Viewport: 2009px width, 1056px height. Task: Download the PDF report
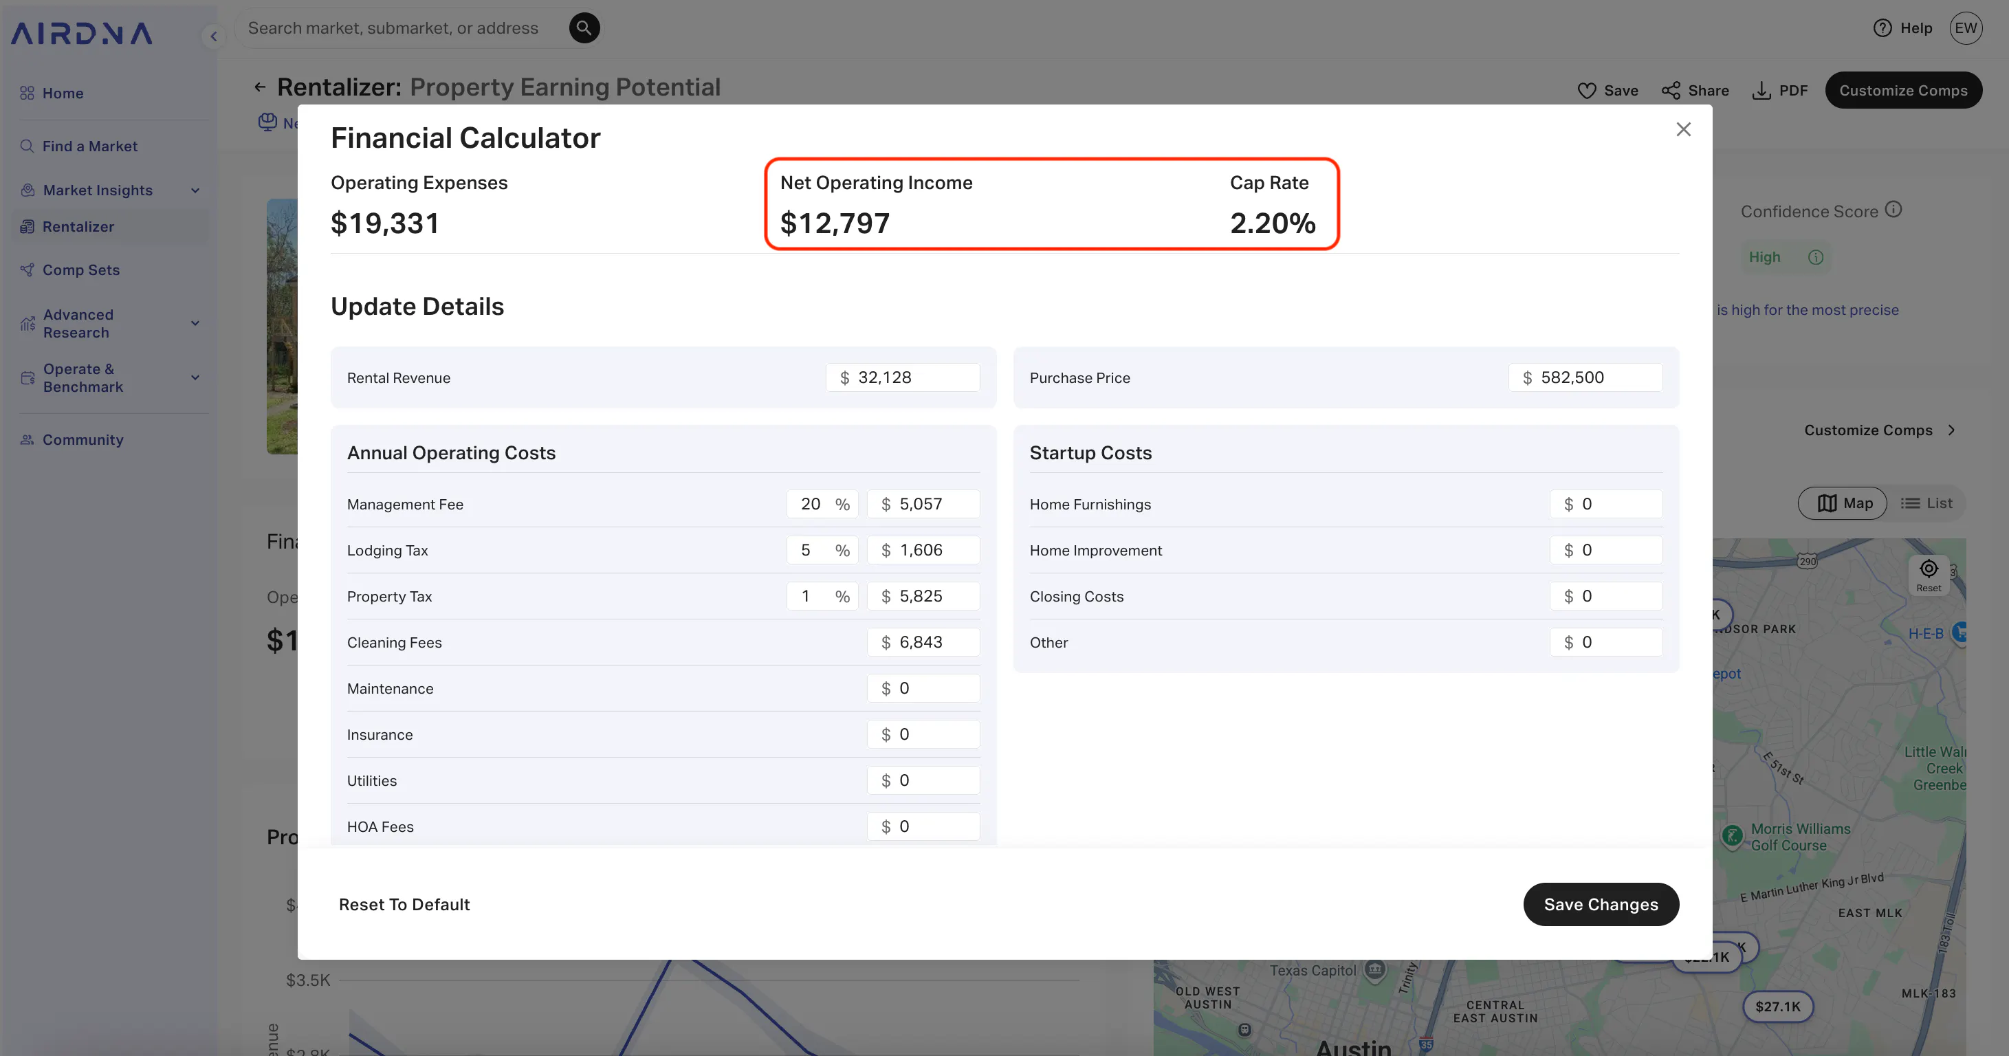(1780, 91)
